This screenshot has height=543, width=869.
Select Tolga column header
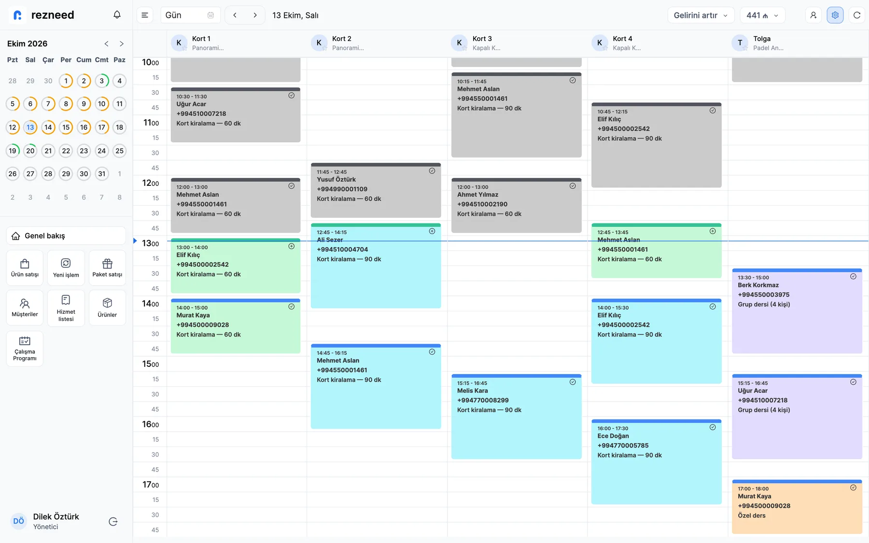798,43
